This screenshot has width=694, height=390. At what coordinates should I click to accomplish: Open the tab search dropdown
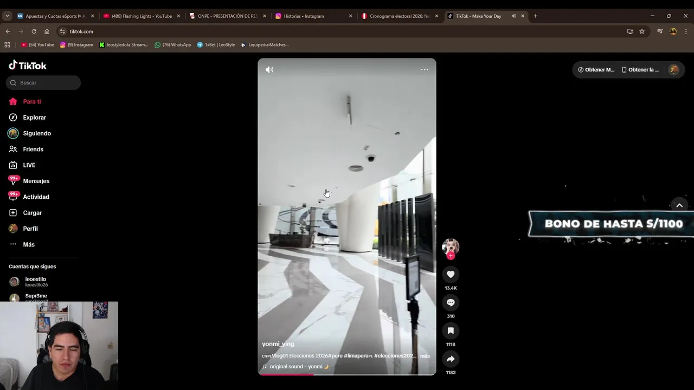(7, 16)
